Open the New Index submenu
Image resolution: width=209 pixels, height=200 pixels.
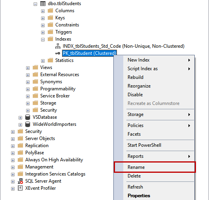click(x=154, y=60)
